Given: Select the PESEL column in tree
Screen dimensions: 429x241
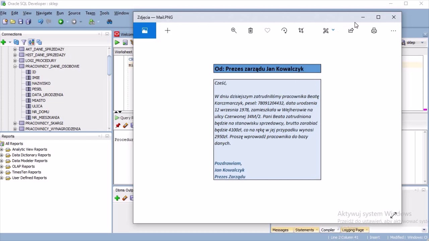Looking at the screenshot, I should [37, 89].
